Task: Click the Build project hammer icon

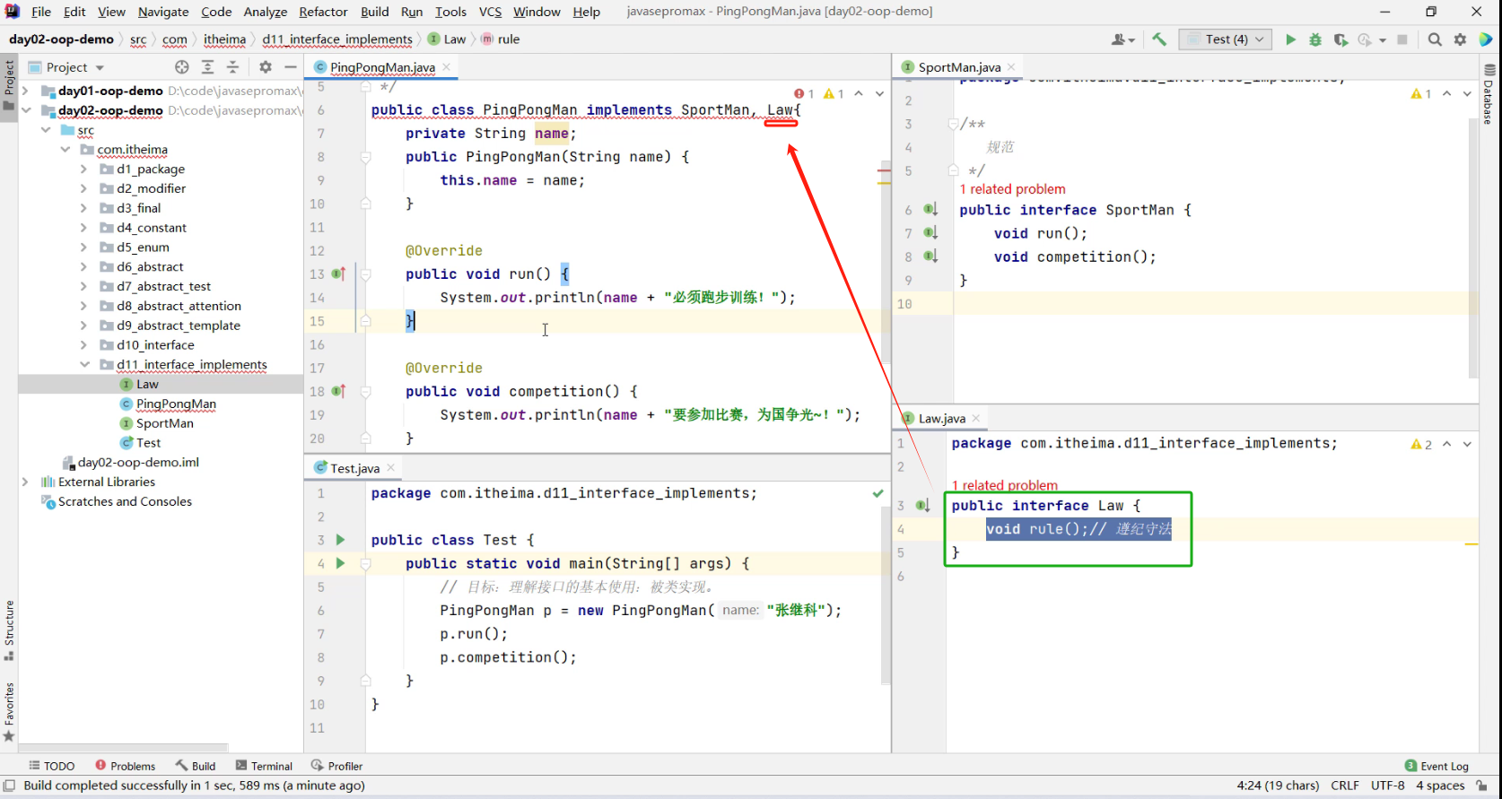Action: pyautogui.click(x=1159, y=39)
